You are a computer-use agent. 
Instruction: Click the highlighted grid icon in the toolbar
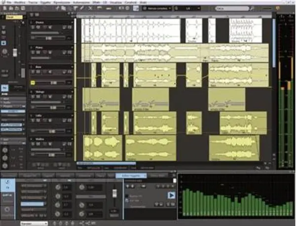(x=136, y=8)
